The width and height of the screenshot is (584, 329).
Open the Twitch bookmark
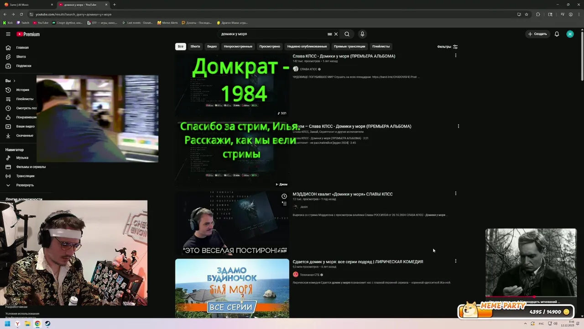(23, 22)
